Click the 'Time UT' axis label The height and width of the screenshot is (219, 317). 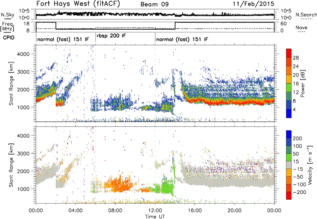[155, 217]
